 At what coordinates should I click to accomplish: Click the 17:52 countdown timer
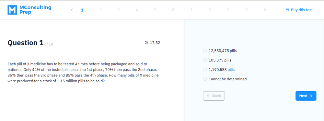coord(155,43)
